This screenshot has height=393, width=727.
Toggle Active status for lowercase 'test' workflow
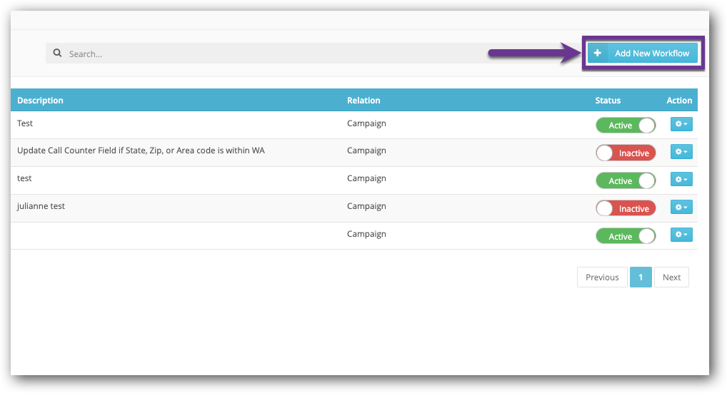coord(626,180)
